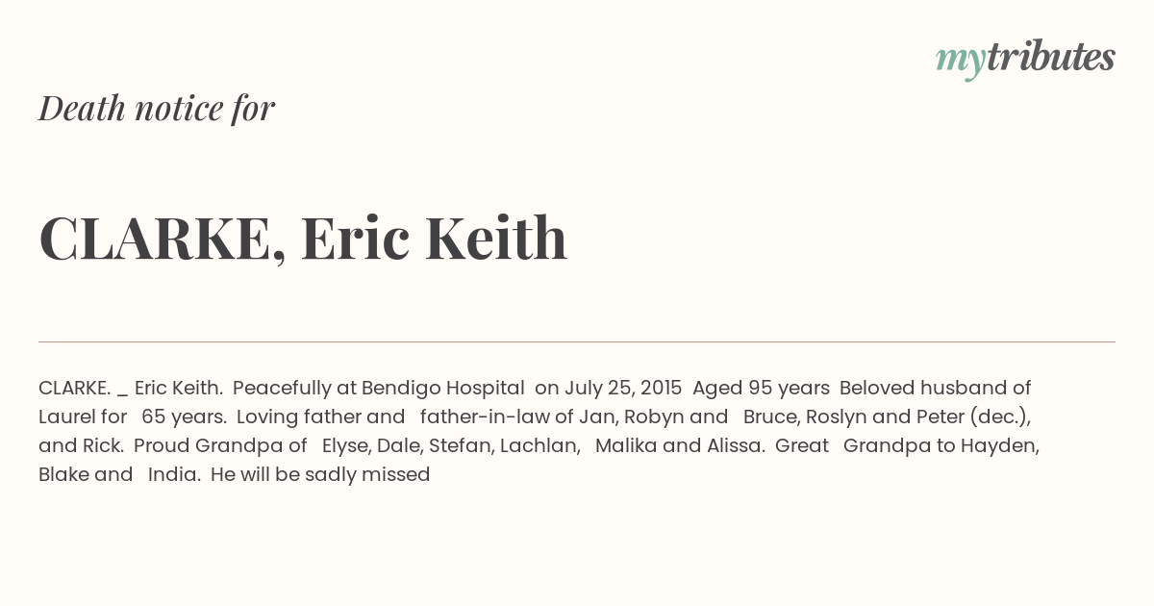1154x606 pixels.
Task: Click 'He will be sadly missed'
Action: 320,474
